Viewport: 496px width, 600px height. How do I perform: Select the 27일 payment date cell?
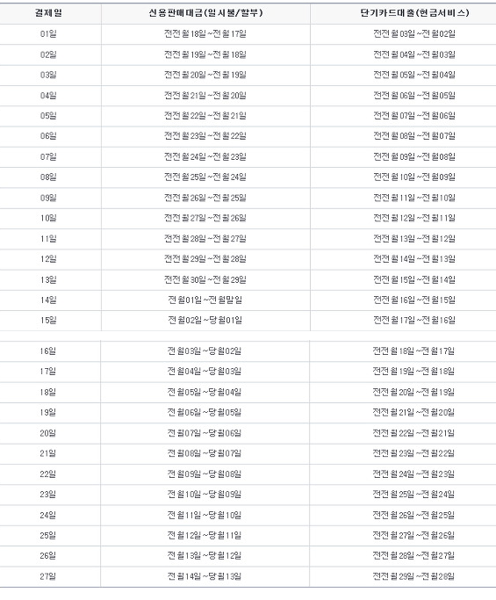[x=47, y=576]
